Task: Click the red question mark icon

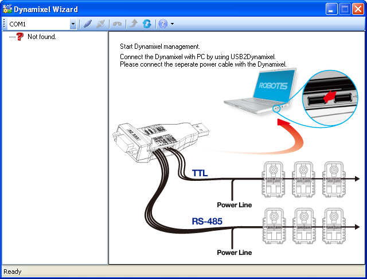Action: click(x=20, y=37)
